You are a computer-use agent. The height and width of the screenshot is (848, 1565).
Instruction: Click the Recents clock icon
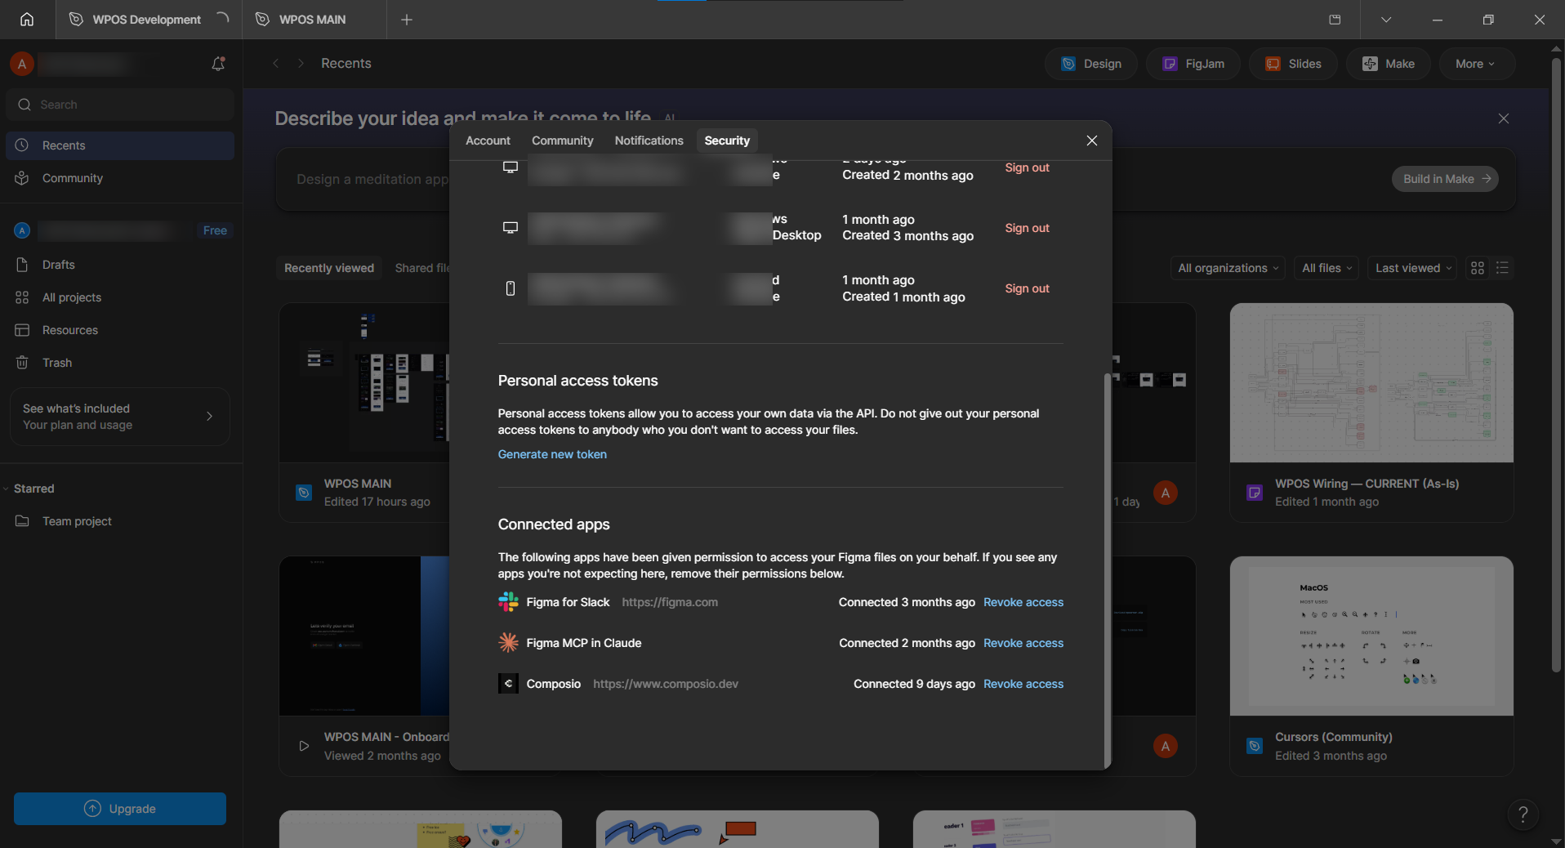pyautogui.click(x=22, y=145)
